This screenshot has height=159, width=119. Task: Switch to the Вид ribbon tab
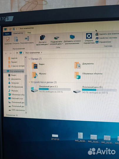[x=29, y=33]
